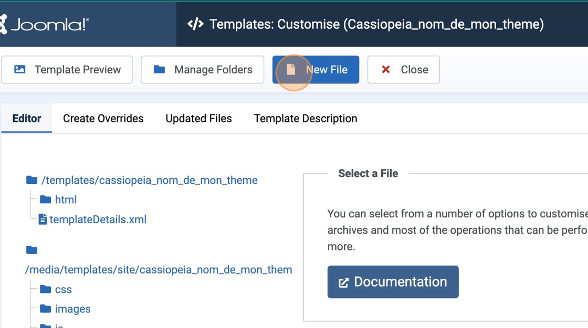Click the file icon next to templateDetails.xml
The image size is (588, 328).
43,220
